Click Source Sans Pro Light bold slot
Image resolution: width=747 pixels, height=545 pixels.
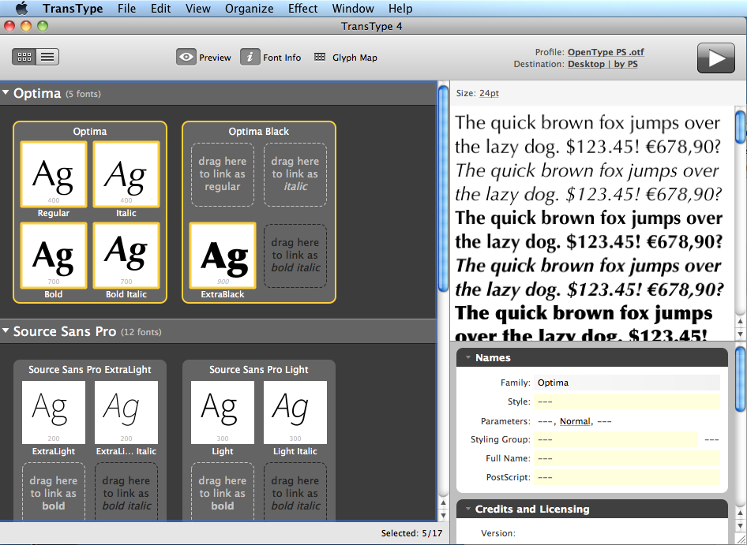(223, 492)
